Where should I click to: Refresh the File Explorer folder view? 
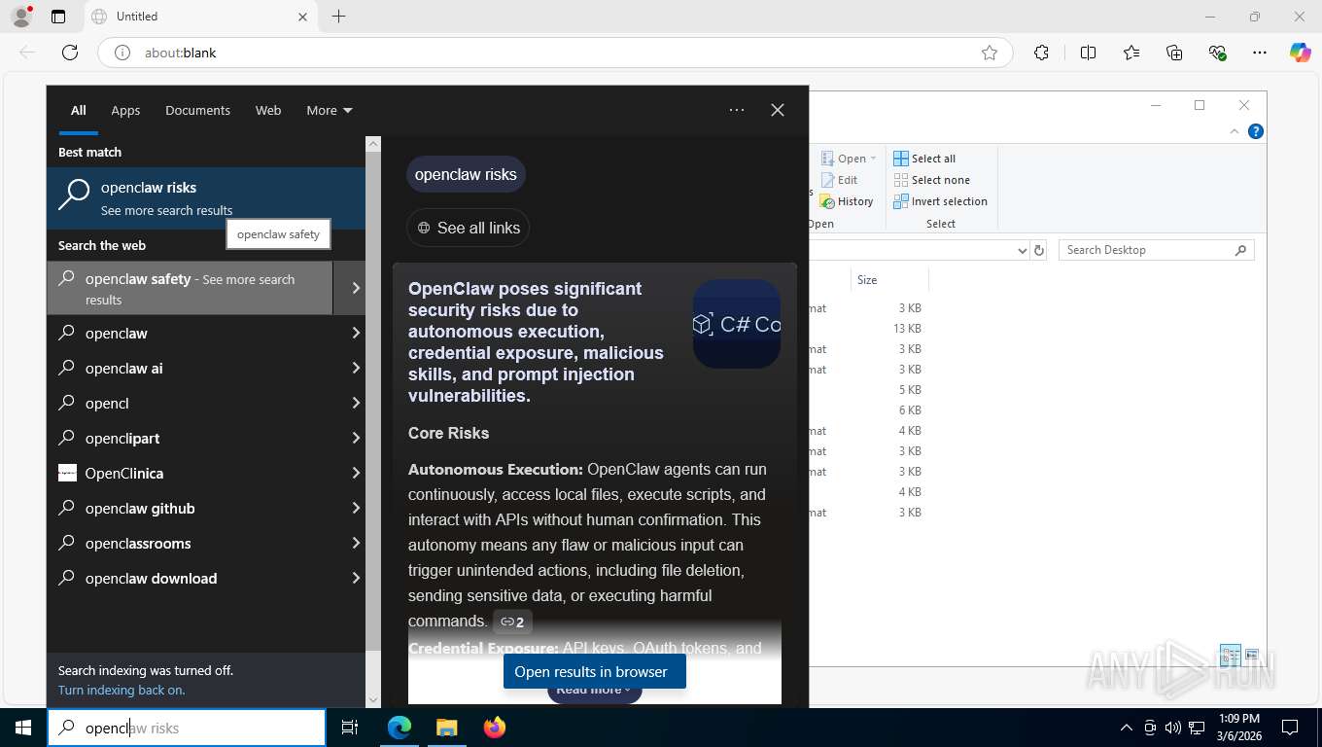[x=1039, y=250]
